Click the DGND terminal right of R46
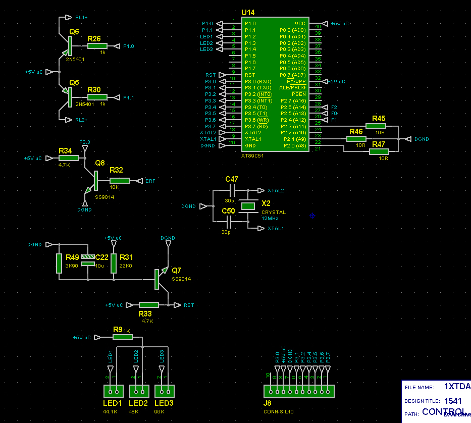Screen dimensions: 471x423 point(408,139)
